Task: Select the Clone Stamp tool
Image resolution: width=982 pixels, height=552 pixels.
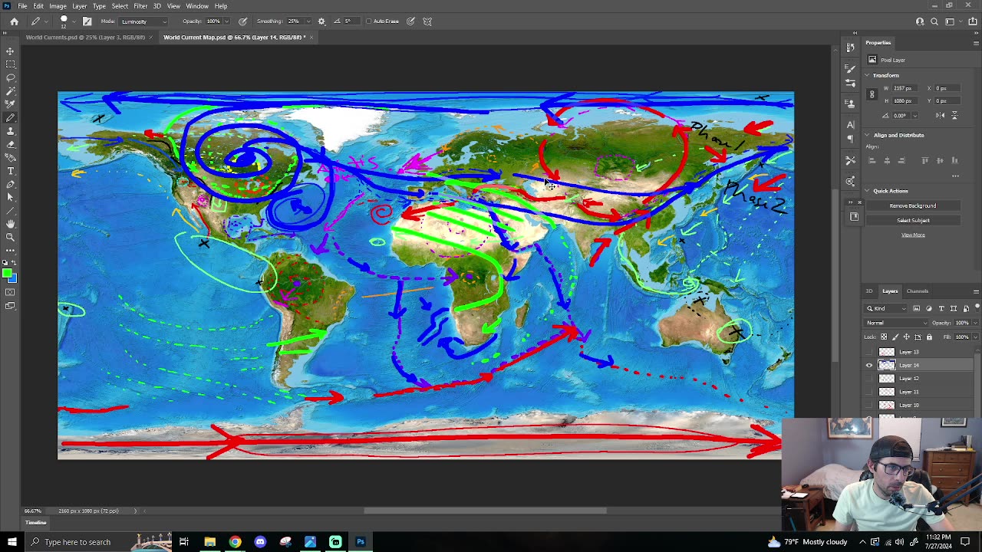Action: pyautogui.click(x=10, y=131)
